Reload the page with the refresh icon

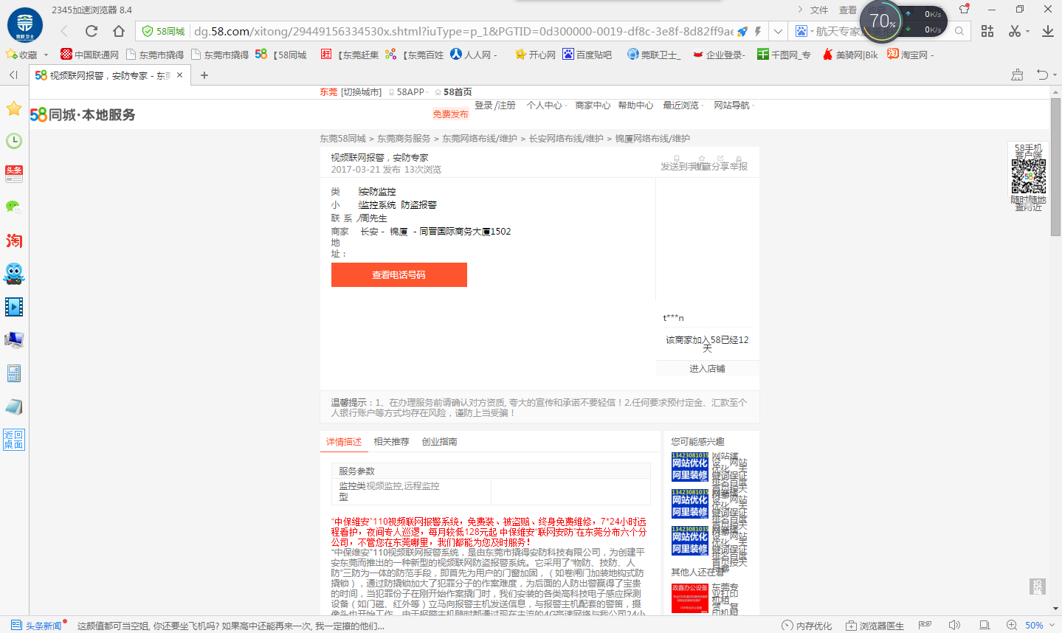92,31
